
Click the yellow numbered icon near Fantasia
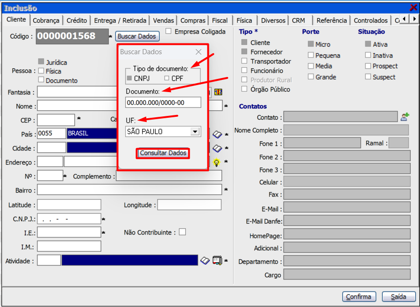218,92
